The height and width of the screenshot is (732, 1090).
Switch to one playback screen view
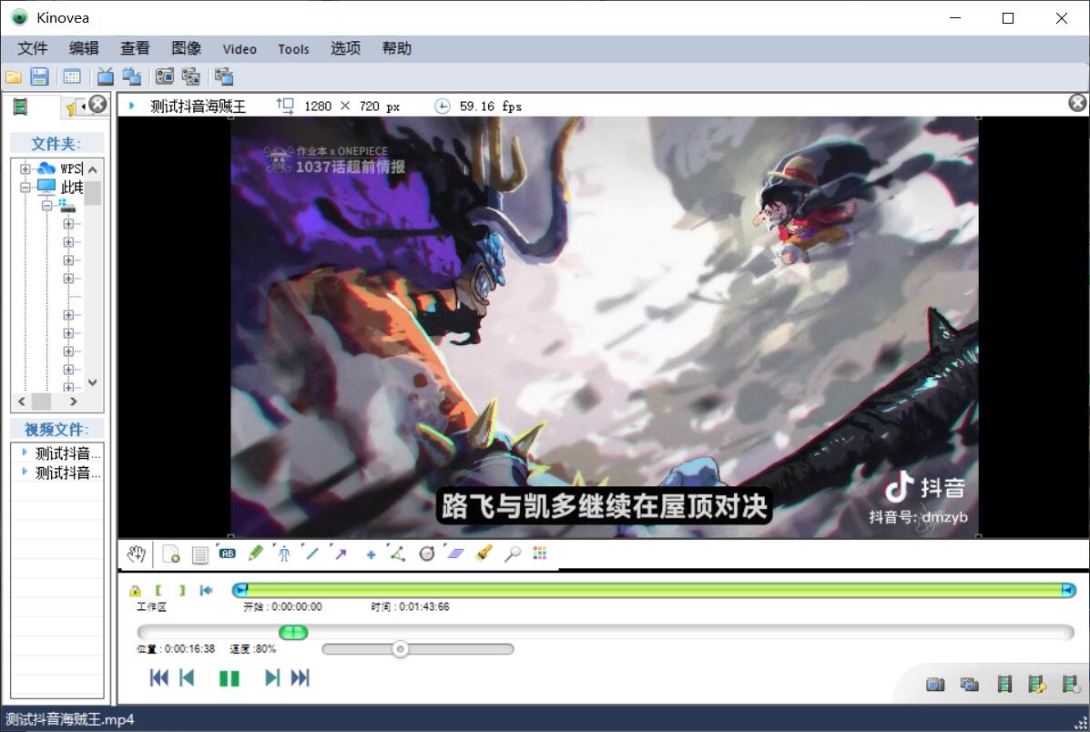[106, 76]
